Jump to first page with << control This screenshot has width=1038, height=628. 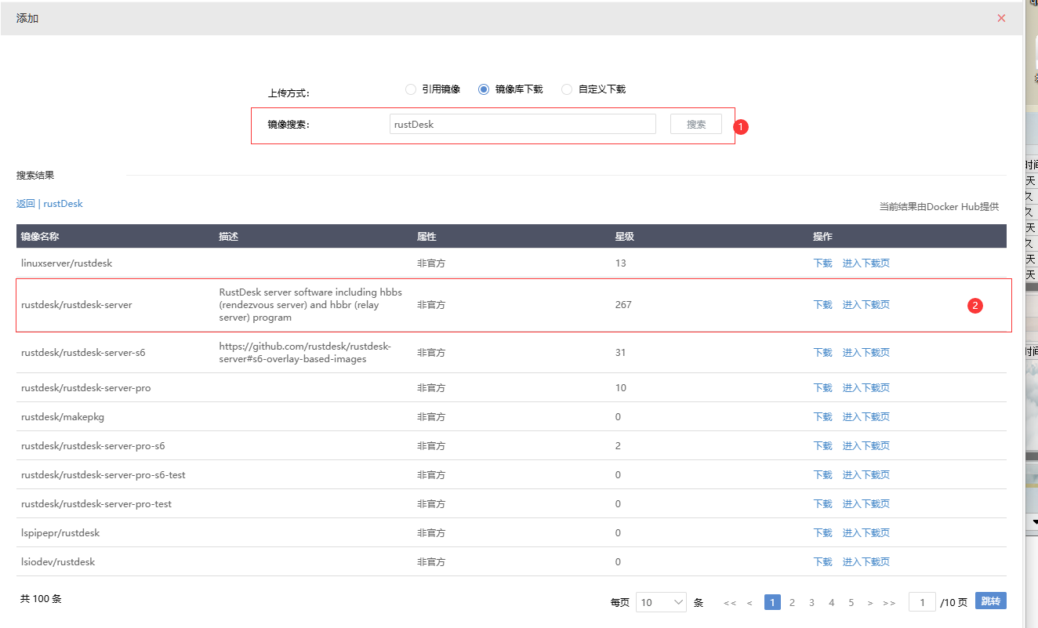(730, 603)
